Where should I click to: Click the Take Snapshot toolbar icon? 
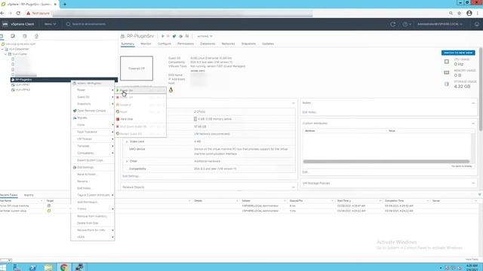point(187,36)
